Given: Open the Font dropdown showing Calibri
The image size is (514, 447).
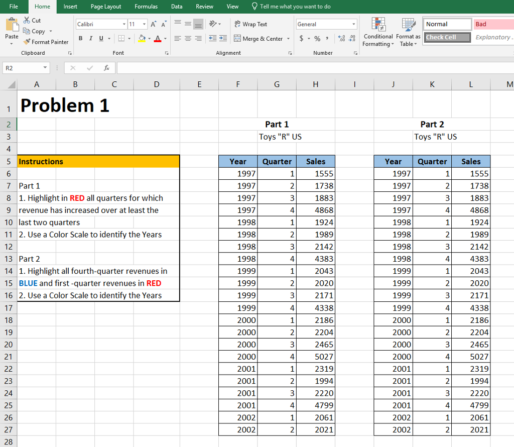Looking at the screenshot, I should tap(100, 24).
